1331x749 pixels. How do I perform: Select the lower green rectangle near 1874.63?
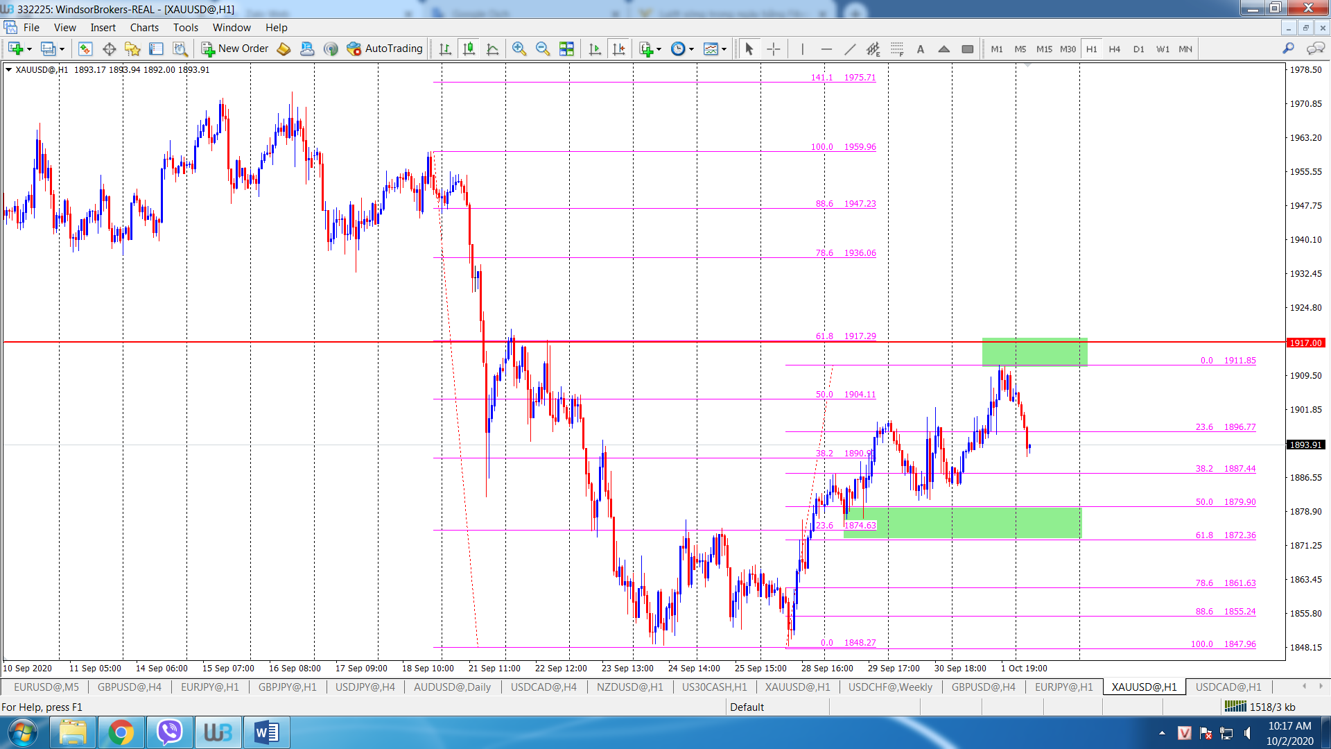coord(962,522)
